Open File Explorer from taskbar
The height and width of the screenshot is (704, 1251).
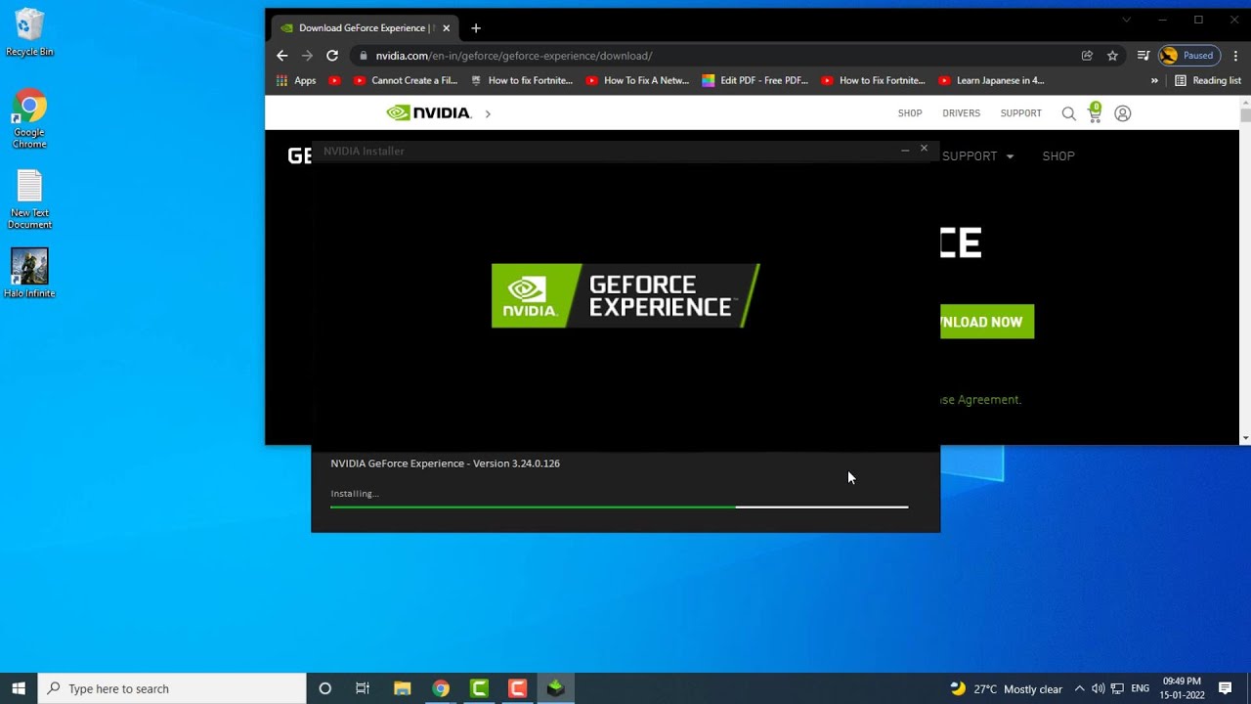[x=402, y=688]
